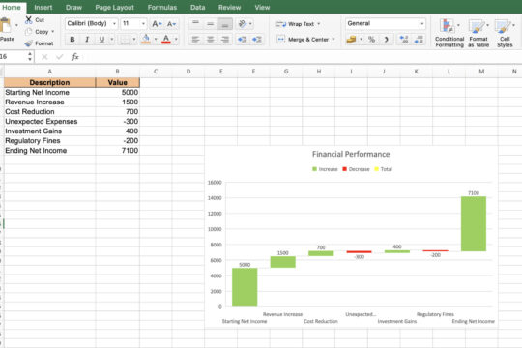Switch to the Formulas tab
The height and width of the screenshot is (348, 522).
162,8
